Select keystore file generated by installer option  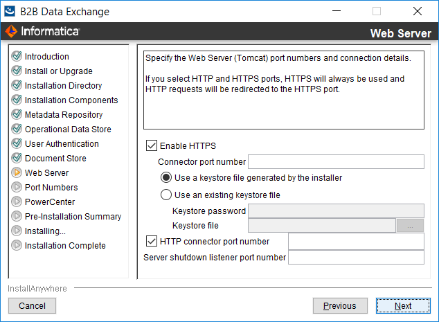(166, 177)
